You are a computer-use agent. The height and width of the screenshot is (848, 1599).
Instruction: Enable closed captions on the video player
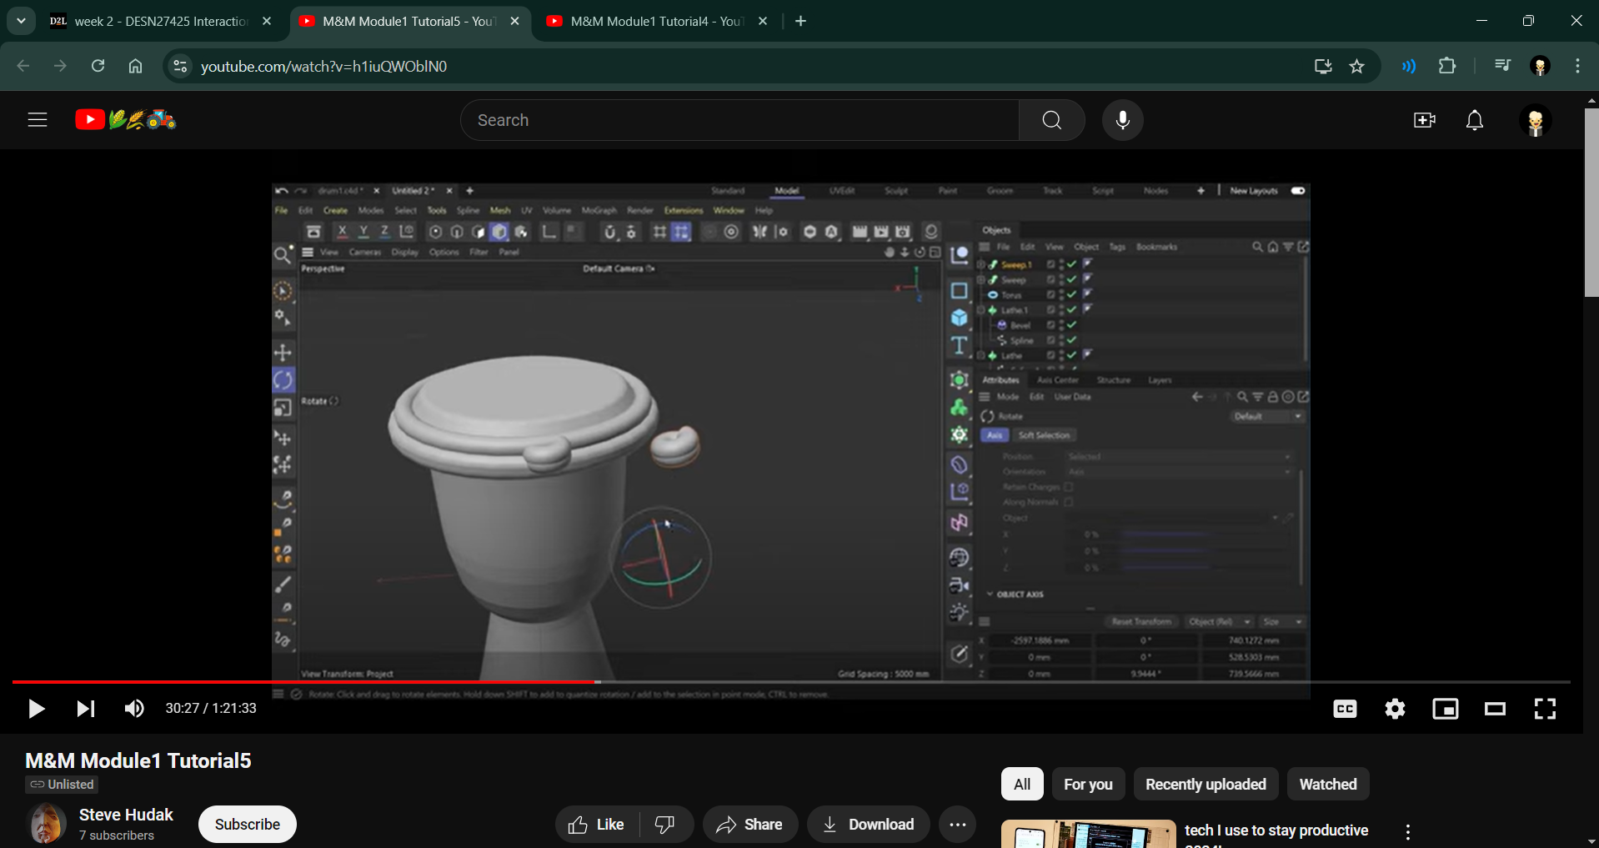click(x=1344, y=708)
